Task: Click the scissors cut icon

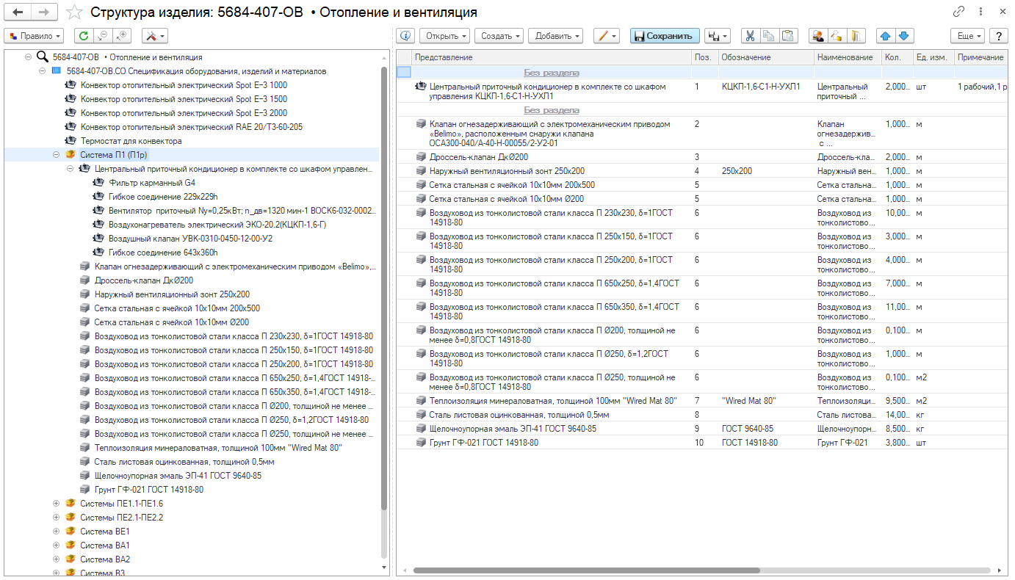Action: (x=750, y=36)
